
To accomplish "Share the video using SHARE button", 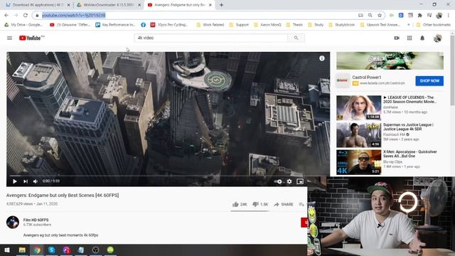I will click(284, 204).
